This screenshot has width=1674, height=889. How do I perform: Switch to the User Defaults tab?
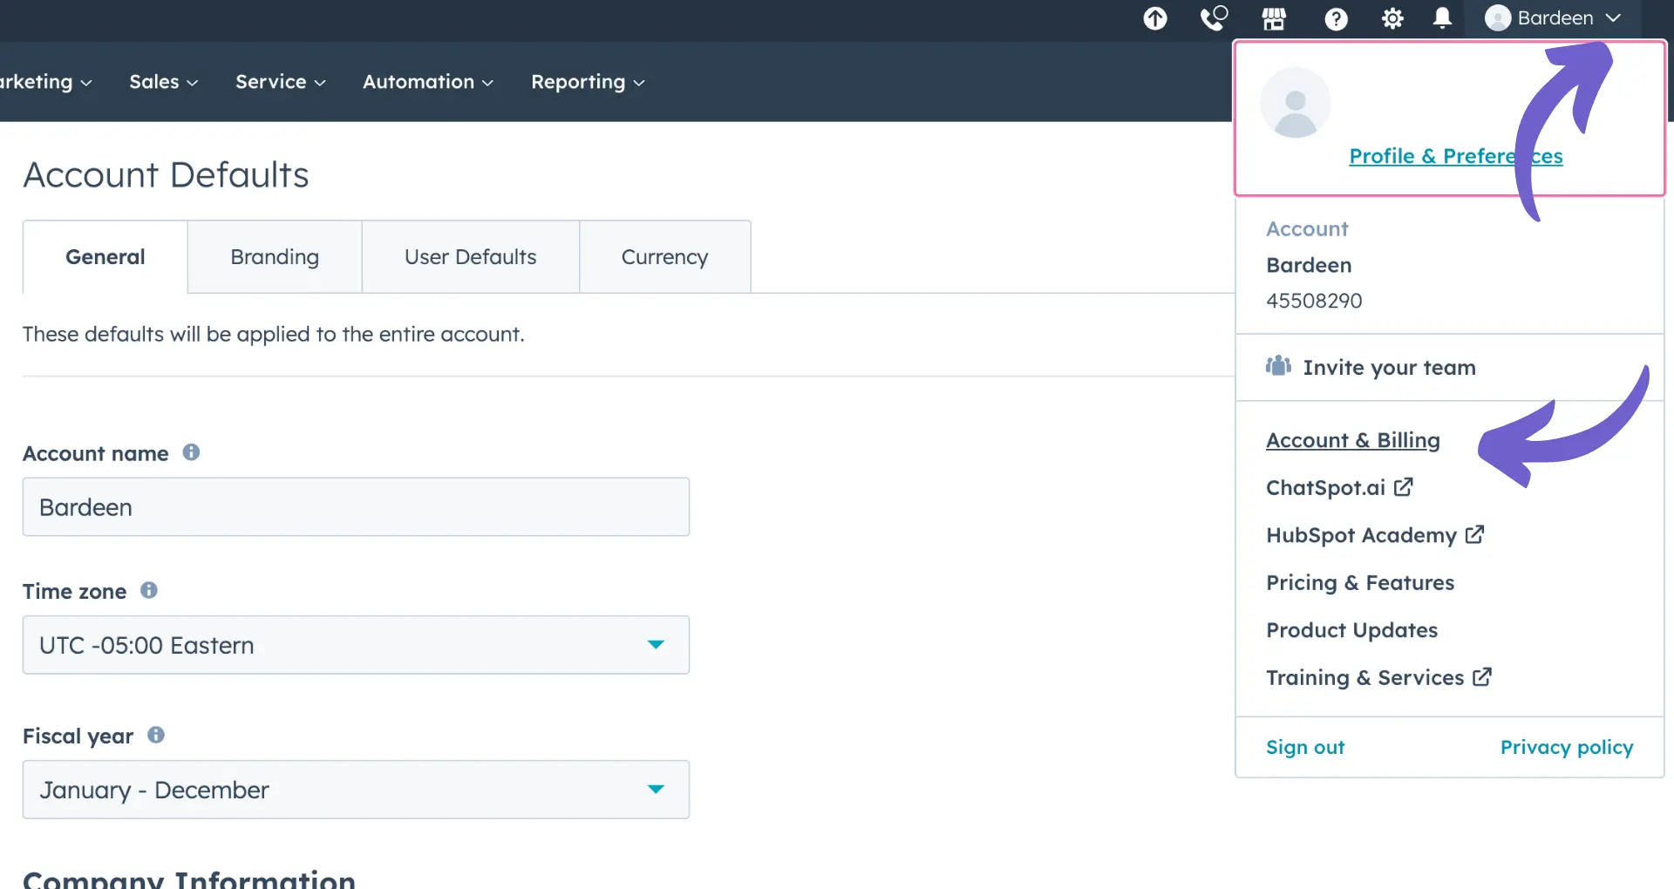471,257
